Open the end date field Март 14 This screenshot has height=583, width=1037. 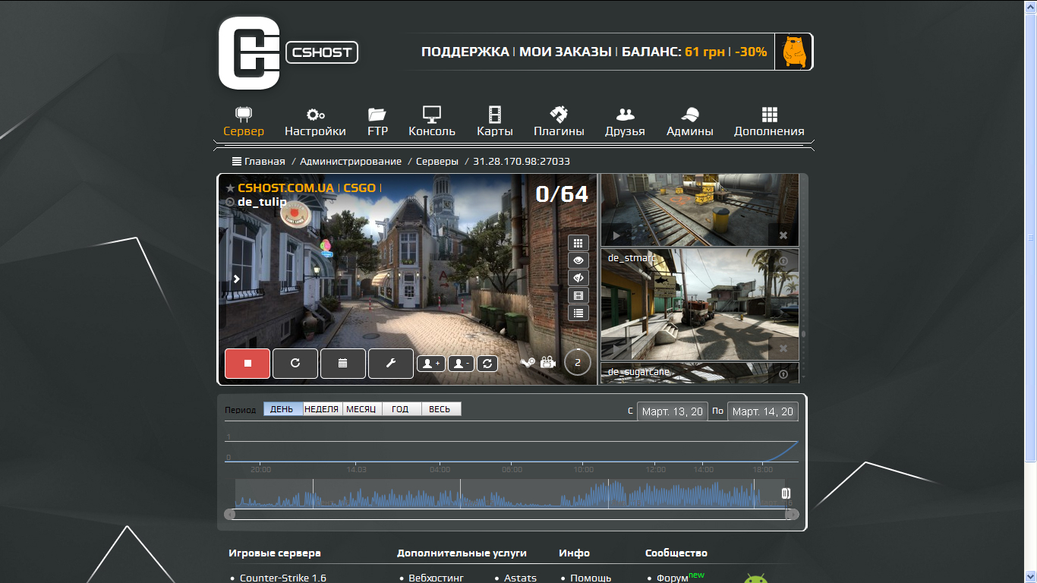(x=763, y=411)
